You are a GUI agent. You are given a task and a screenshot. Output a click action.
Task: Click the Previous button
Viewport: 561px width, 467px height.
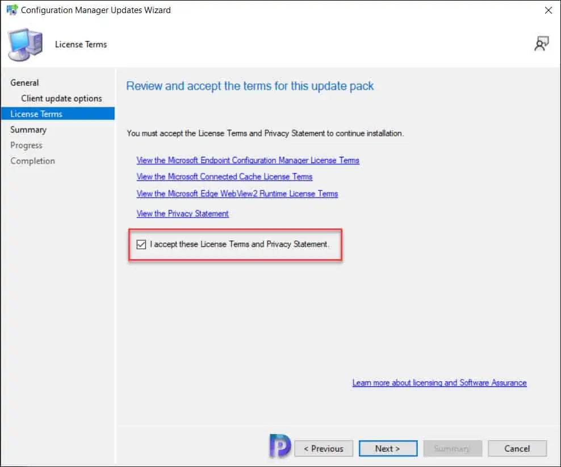pos(324,448)
